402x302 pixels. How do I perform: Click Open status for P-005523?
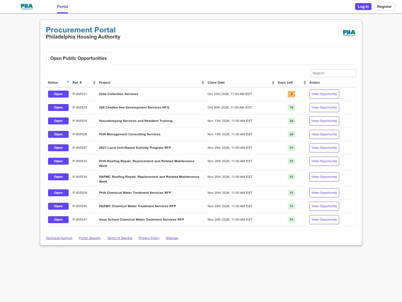pyautogui.click(x=58, y=108)
